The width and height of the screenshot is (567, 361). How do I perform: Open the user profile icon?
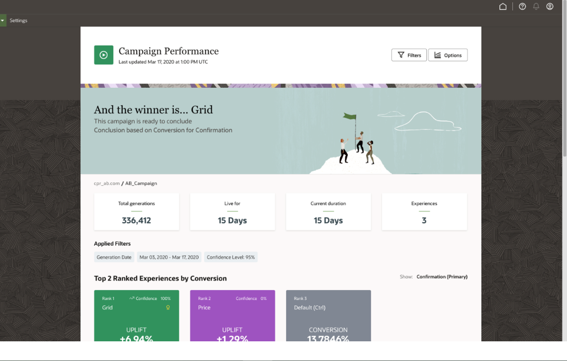(x=550, y=6)
